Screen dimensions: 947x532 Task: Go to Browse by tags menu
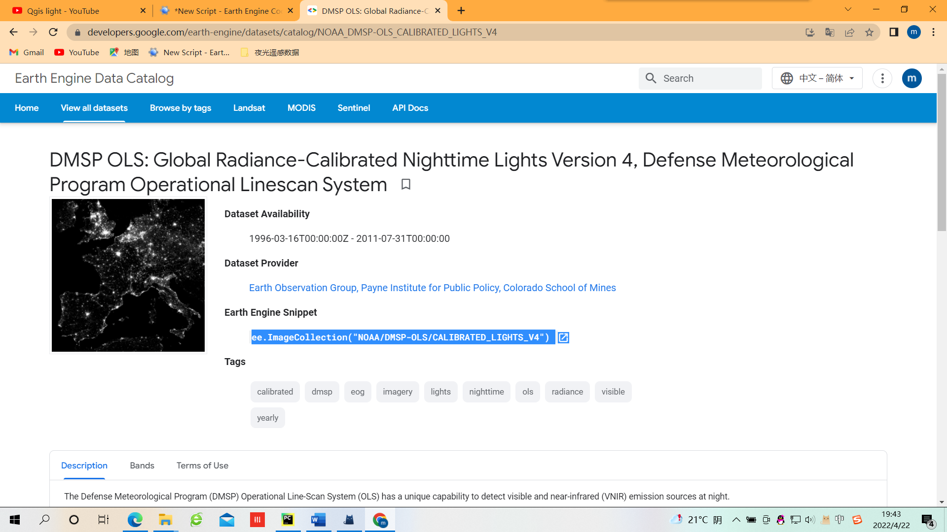181,108
